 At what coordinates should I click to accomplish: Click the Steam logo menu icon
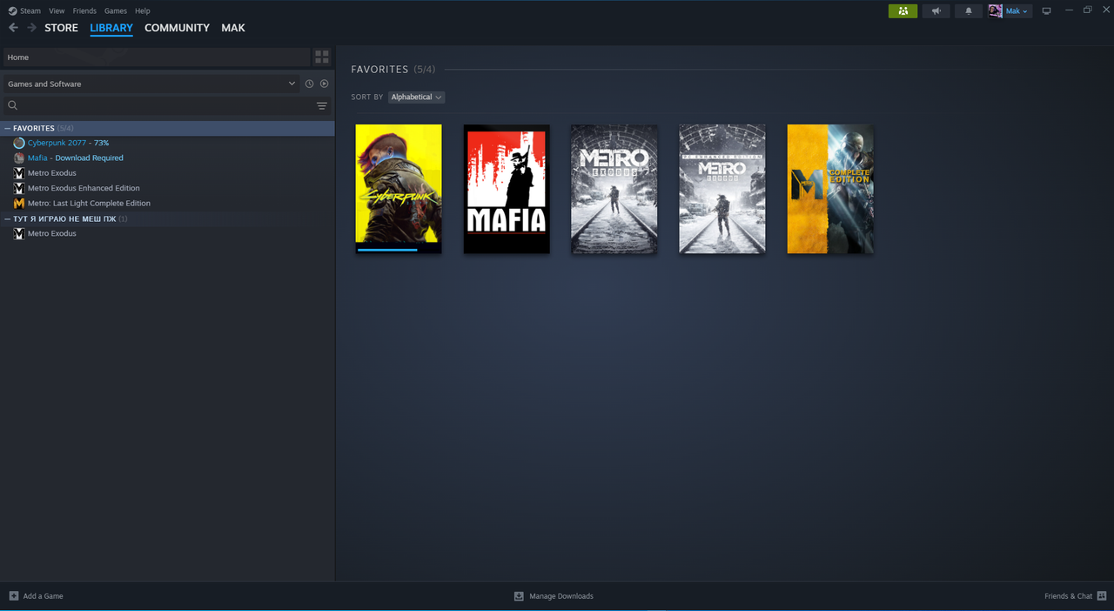[x=12, y=11]
